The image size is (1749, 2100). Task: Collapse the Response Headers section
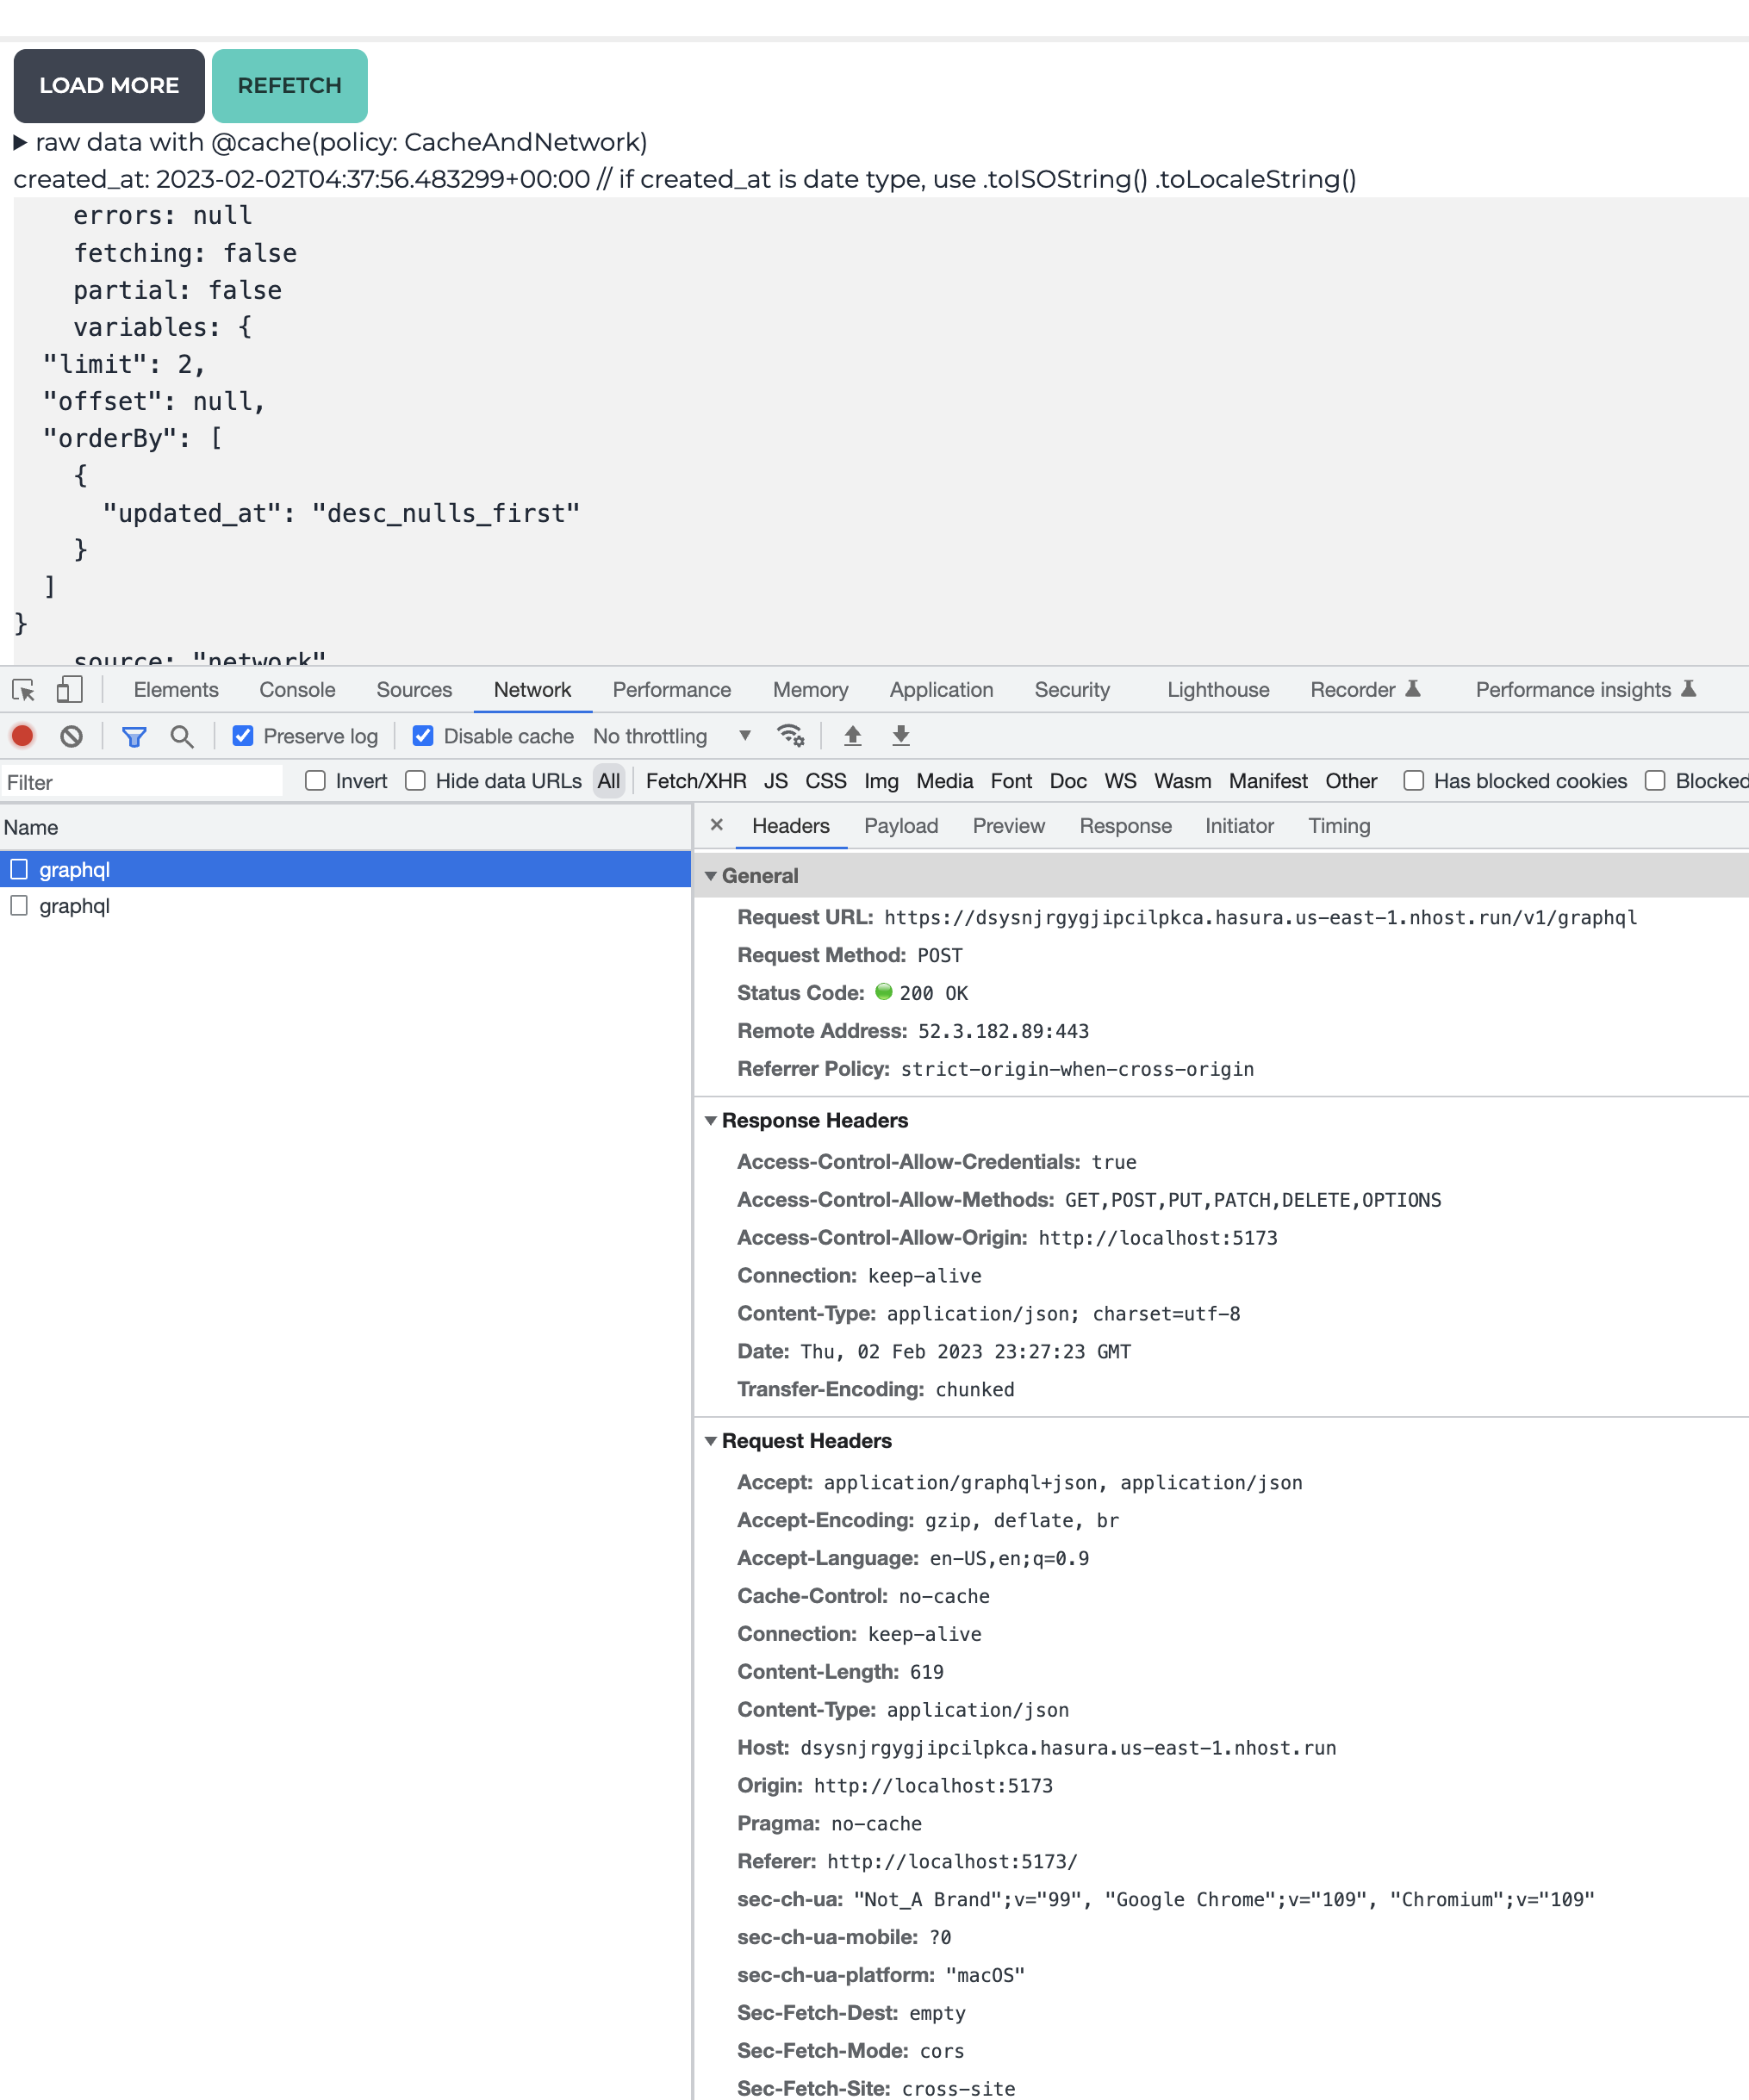(712, 1121)
